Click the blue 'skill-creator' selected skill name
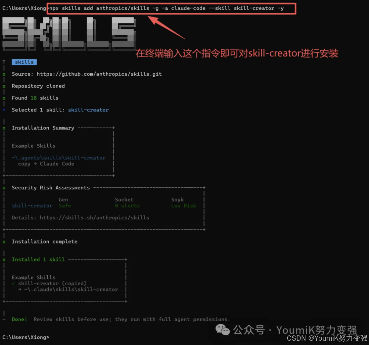 88,110
